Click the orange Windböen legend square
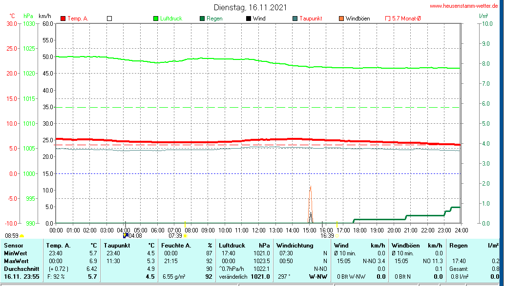This screenshot has height=286, width=505. click(341, 19)
